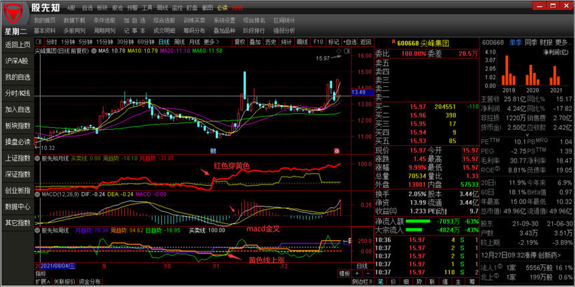Zoom out the chart with the − button
The image size is (575, 287).
[x=368, y=274]
